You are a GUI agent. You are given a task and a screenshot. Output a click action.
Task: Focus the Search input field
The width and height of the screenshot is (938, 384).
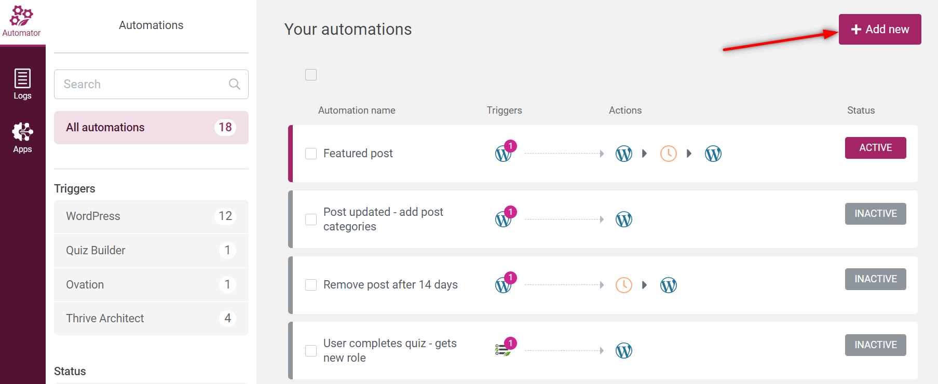(151, 84)
